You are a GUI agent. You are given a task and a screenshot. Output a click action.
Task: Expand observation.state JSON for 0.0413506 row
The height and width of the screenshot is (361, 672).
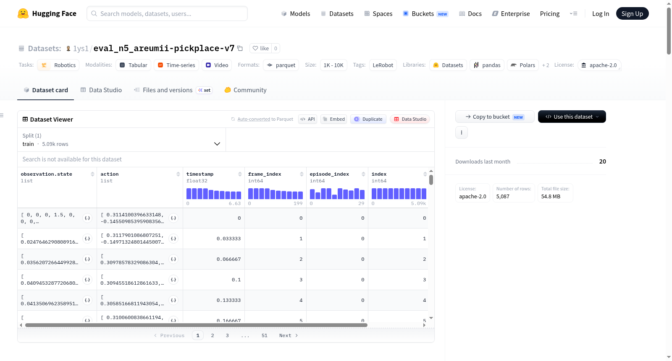pos(87,300)
